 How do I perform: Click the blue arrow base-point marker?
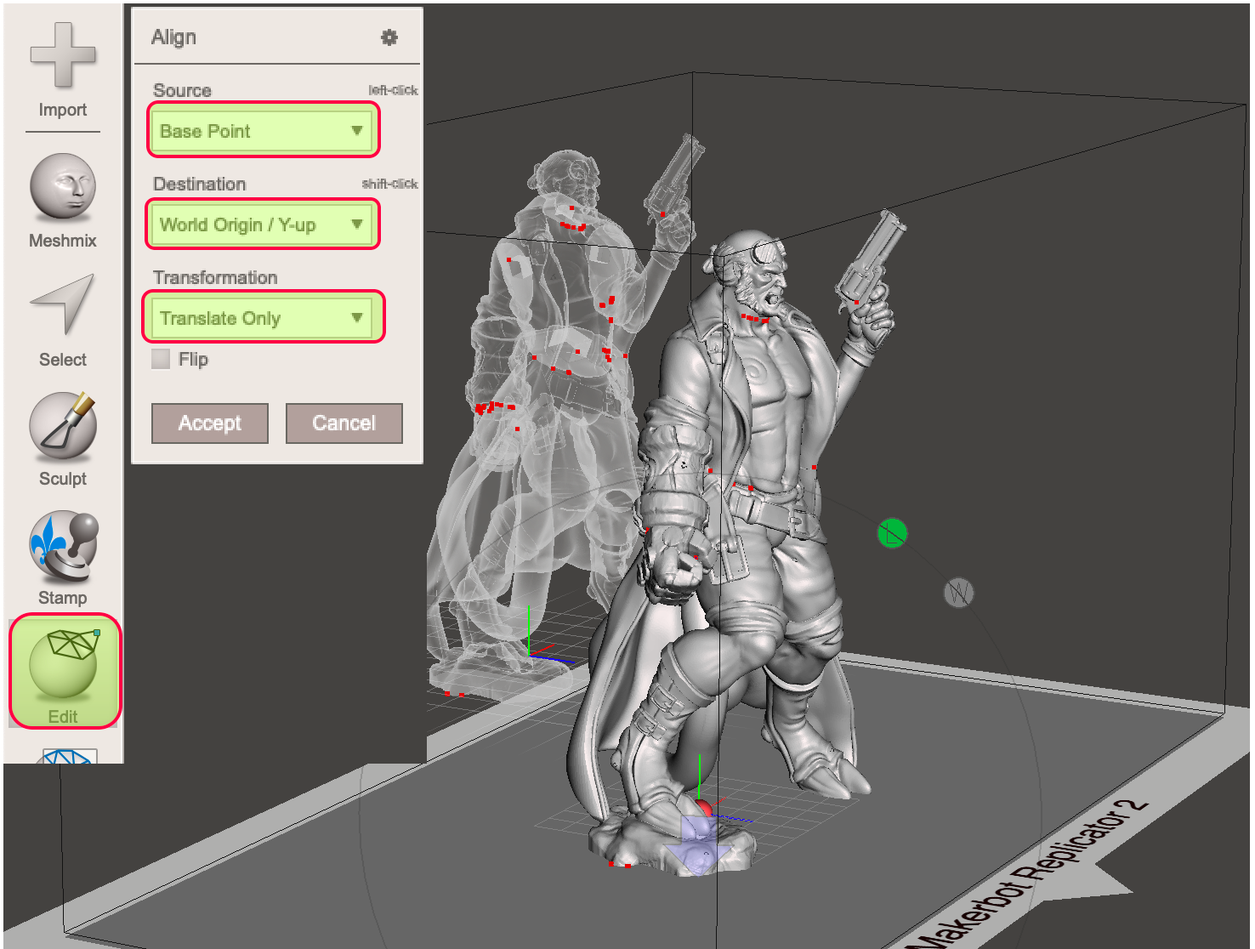pyautogui.click(x=699, y=848)
